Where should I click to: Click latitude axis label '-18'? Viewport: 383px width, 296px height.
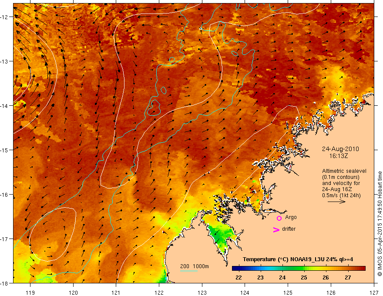coord(4,283)
